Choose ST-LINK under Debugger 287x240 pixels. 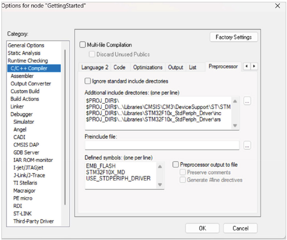tap(22, 213)
